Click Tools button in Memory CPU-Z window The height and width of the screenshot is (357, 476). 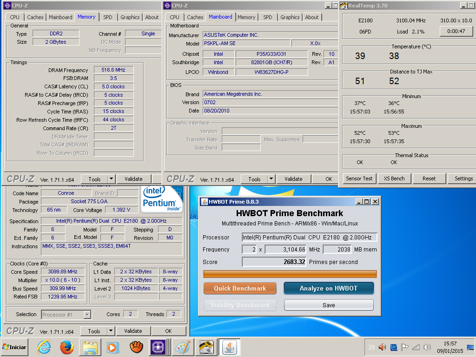click(94, 179)
